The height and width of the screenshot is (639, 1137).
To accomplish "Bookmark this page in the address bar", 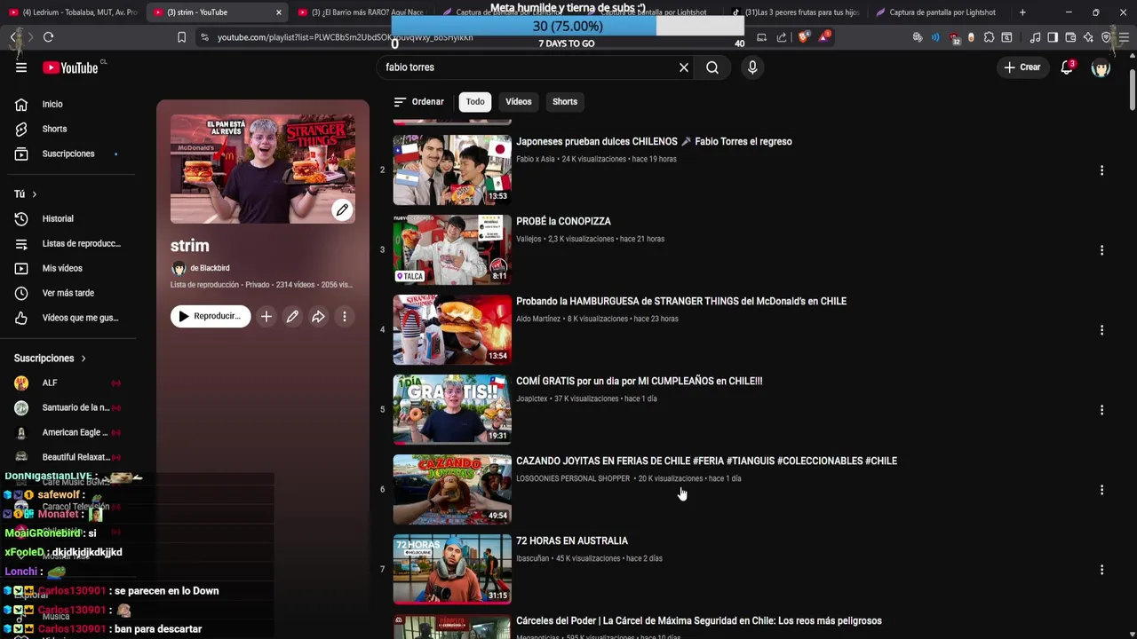I will coord(181,37).
